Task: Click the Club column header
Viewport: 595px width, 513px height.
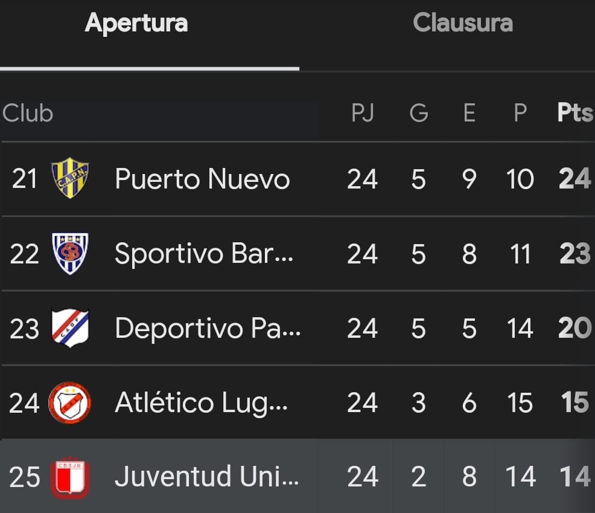Action: [x=28, y=113]
